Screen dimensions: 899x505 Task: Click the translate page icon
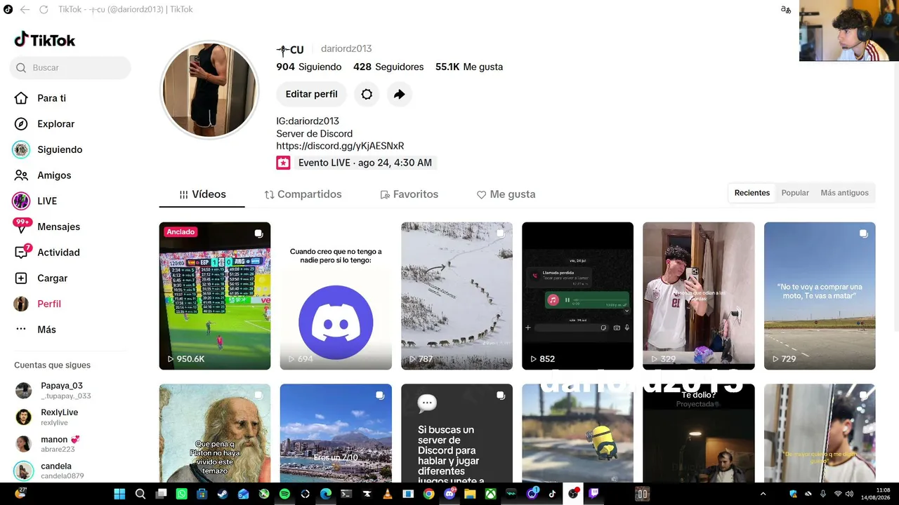pyautogui.click(x=786, y=10)
